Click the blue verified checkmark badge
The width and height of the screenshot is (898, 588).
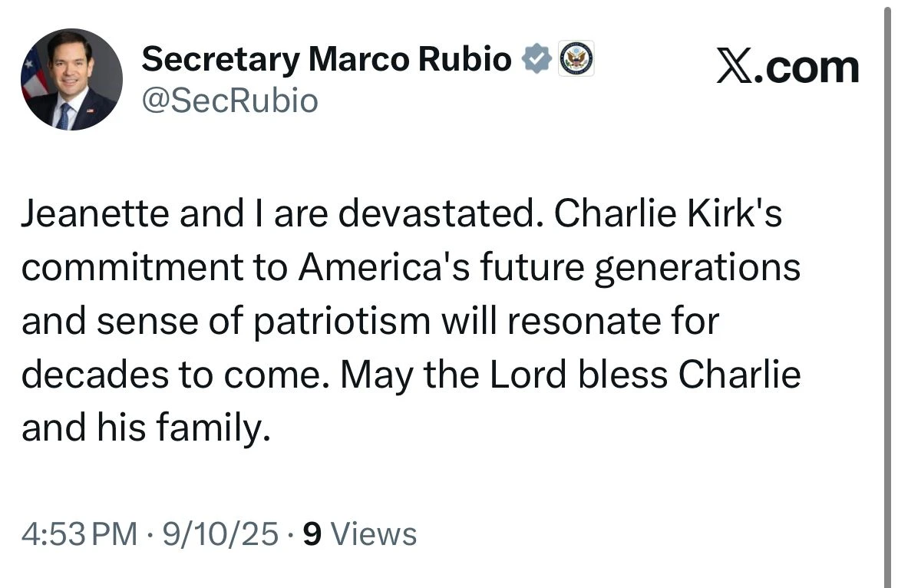point(537,59)
